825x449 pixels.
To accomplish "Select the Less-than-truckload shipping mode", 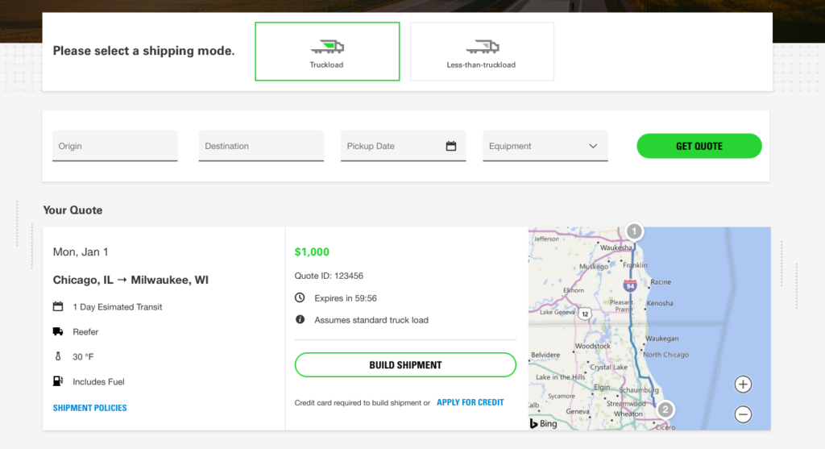I will [x=482, y=52].
